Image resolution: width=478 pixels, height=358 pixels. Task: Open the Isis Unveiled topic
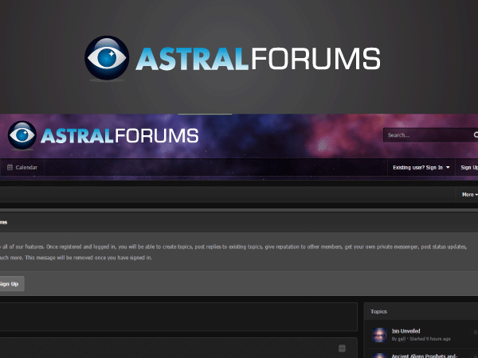[x=406, y=331]
